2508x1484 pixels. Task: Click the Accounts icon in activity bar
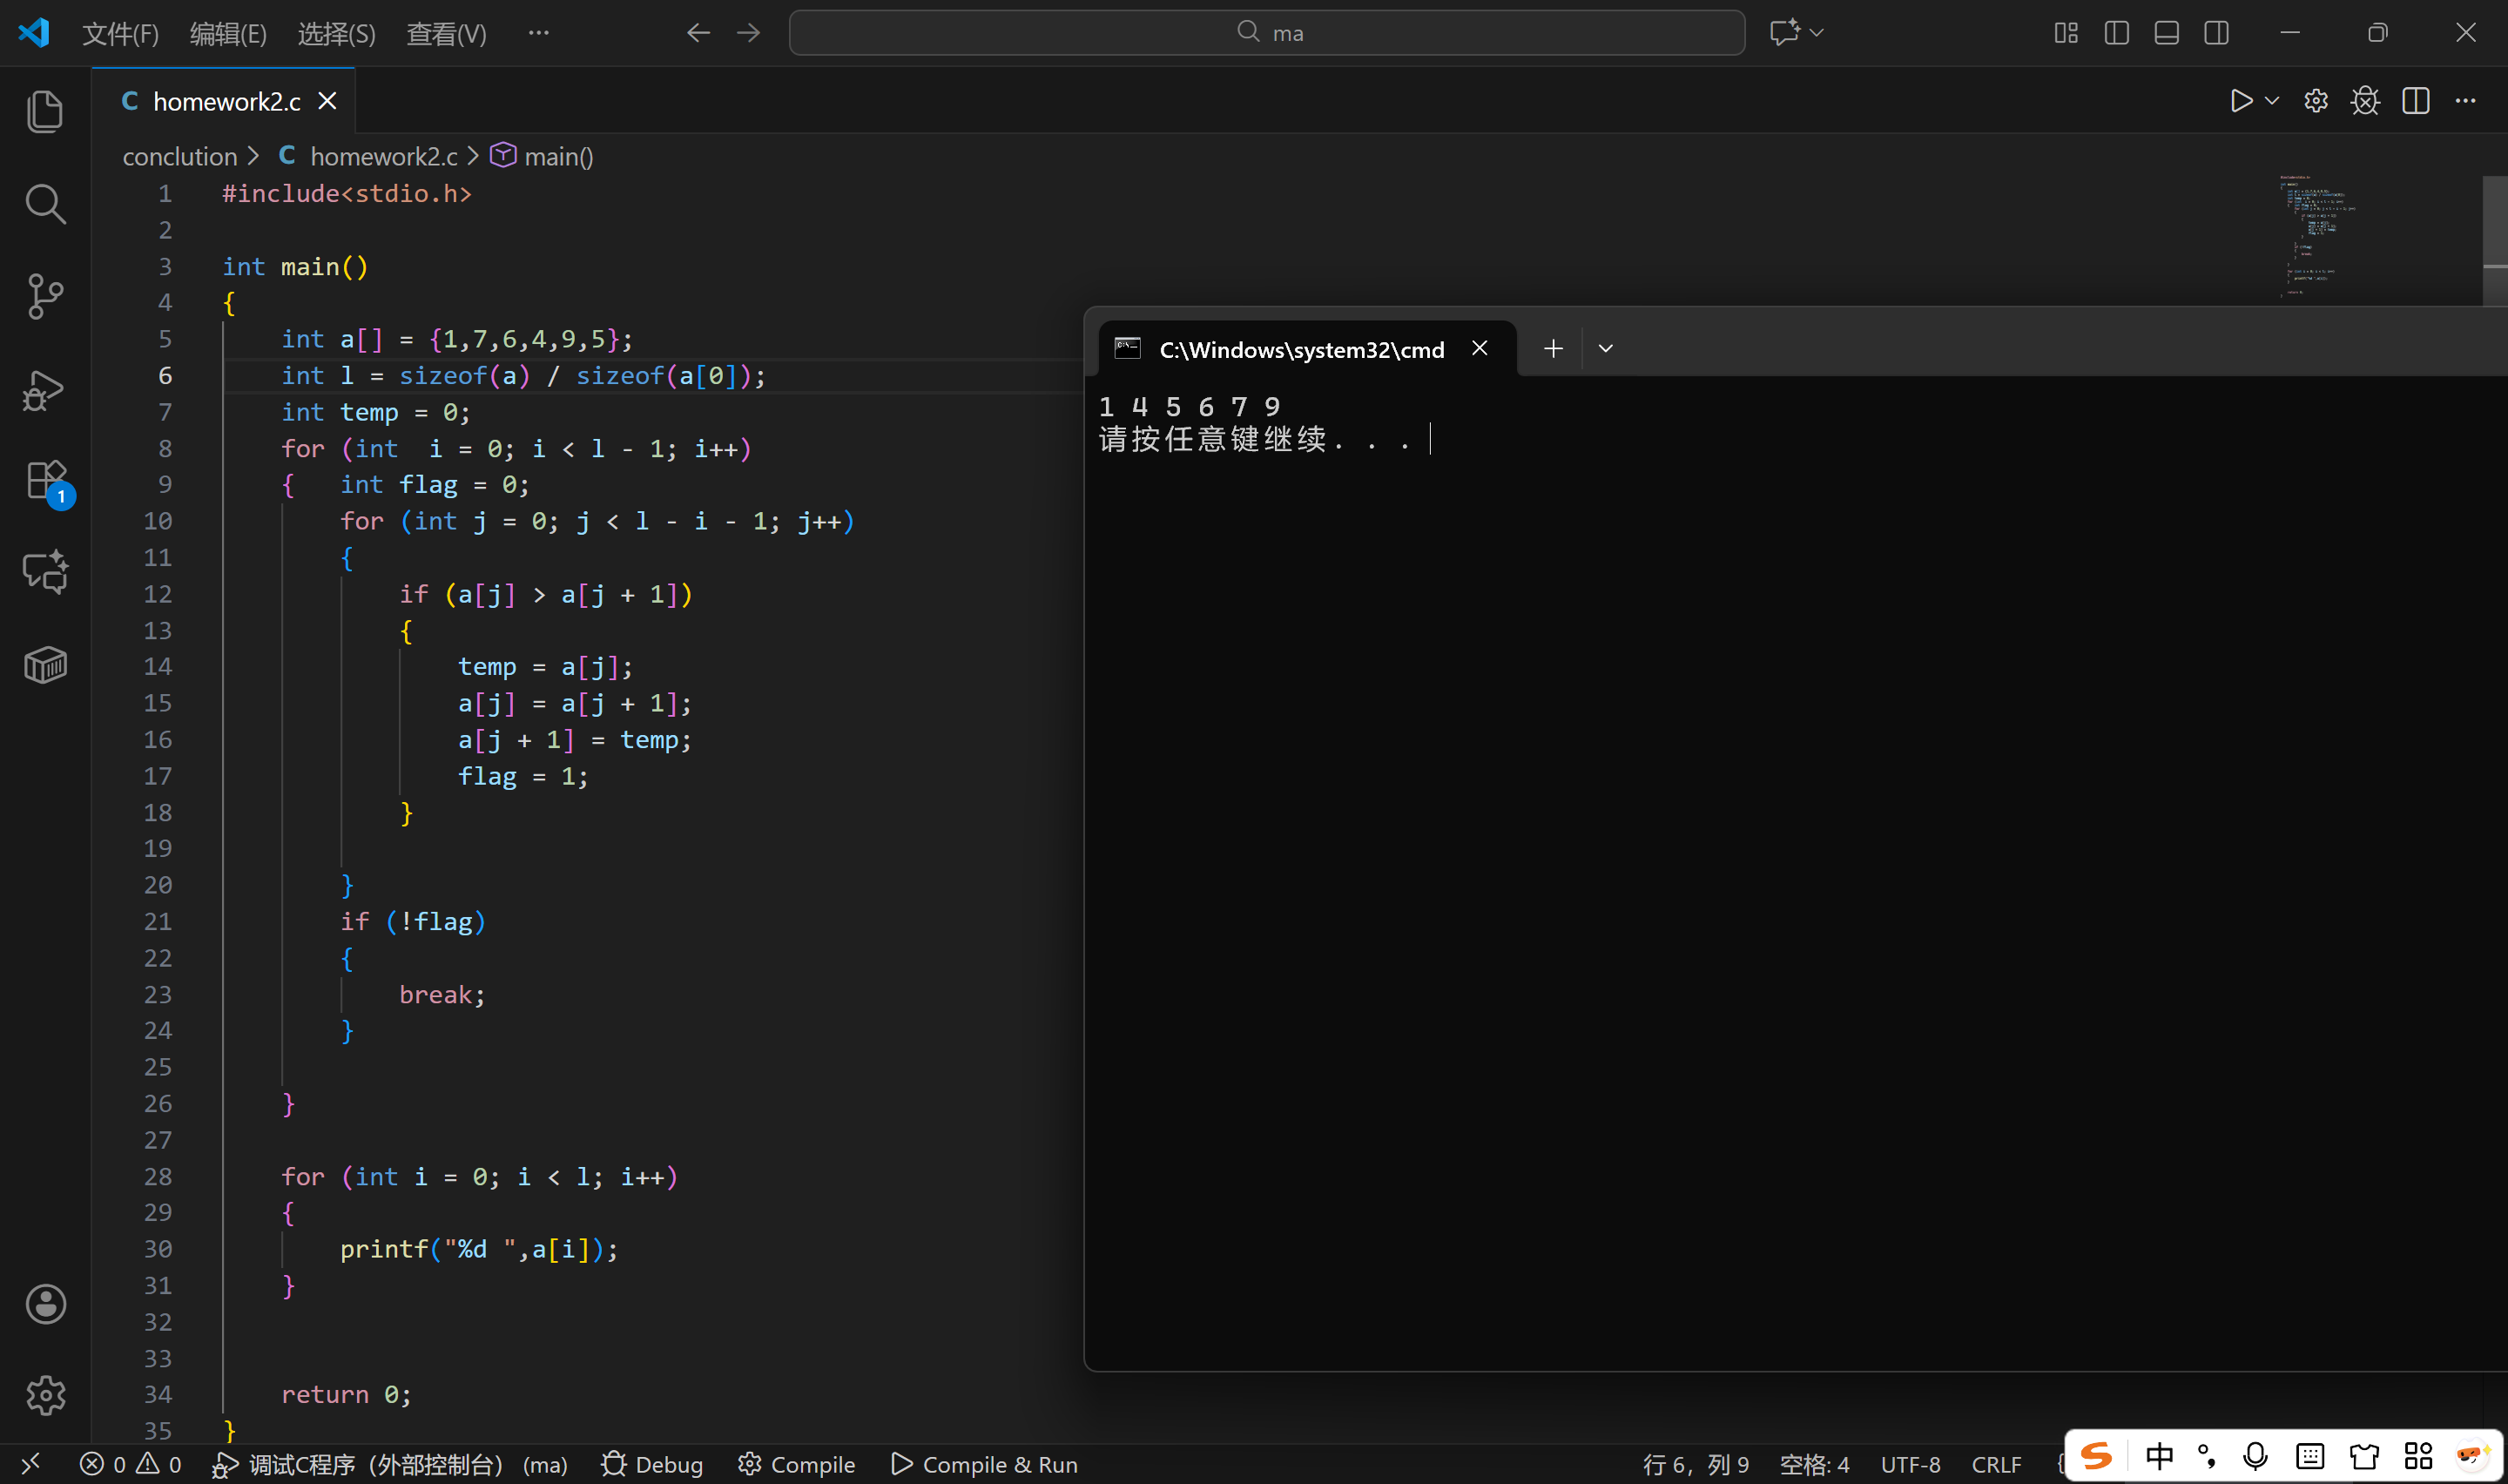[45, 1304]
